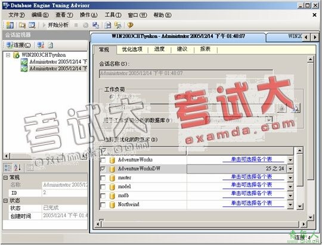Check the AdventureWorks database checkbox
The image size is (322, 245).
[103, 160]
